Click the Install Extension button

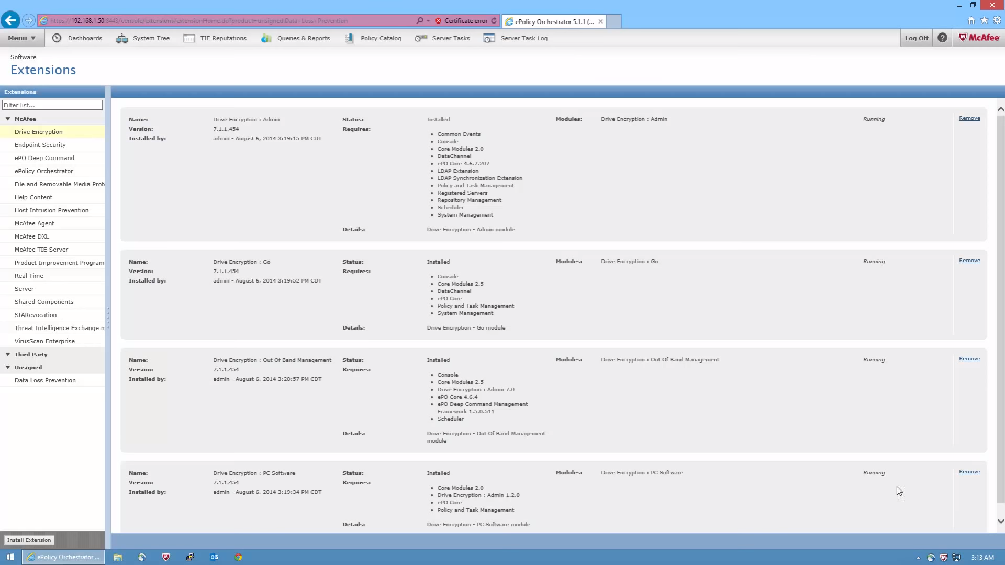tap(29, 540)
